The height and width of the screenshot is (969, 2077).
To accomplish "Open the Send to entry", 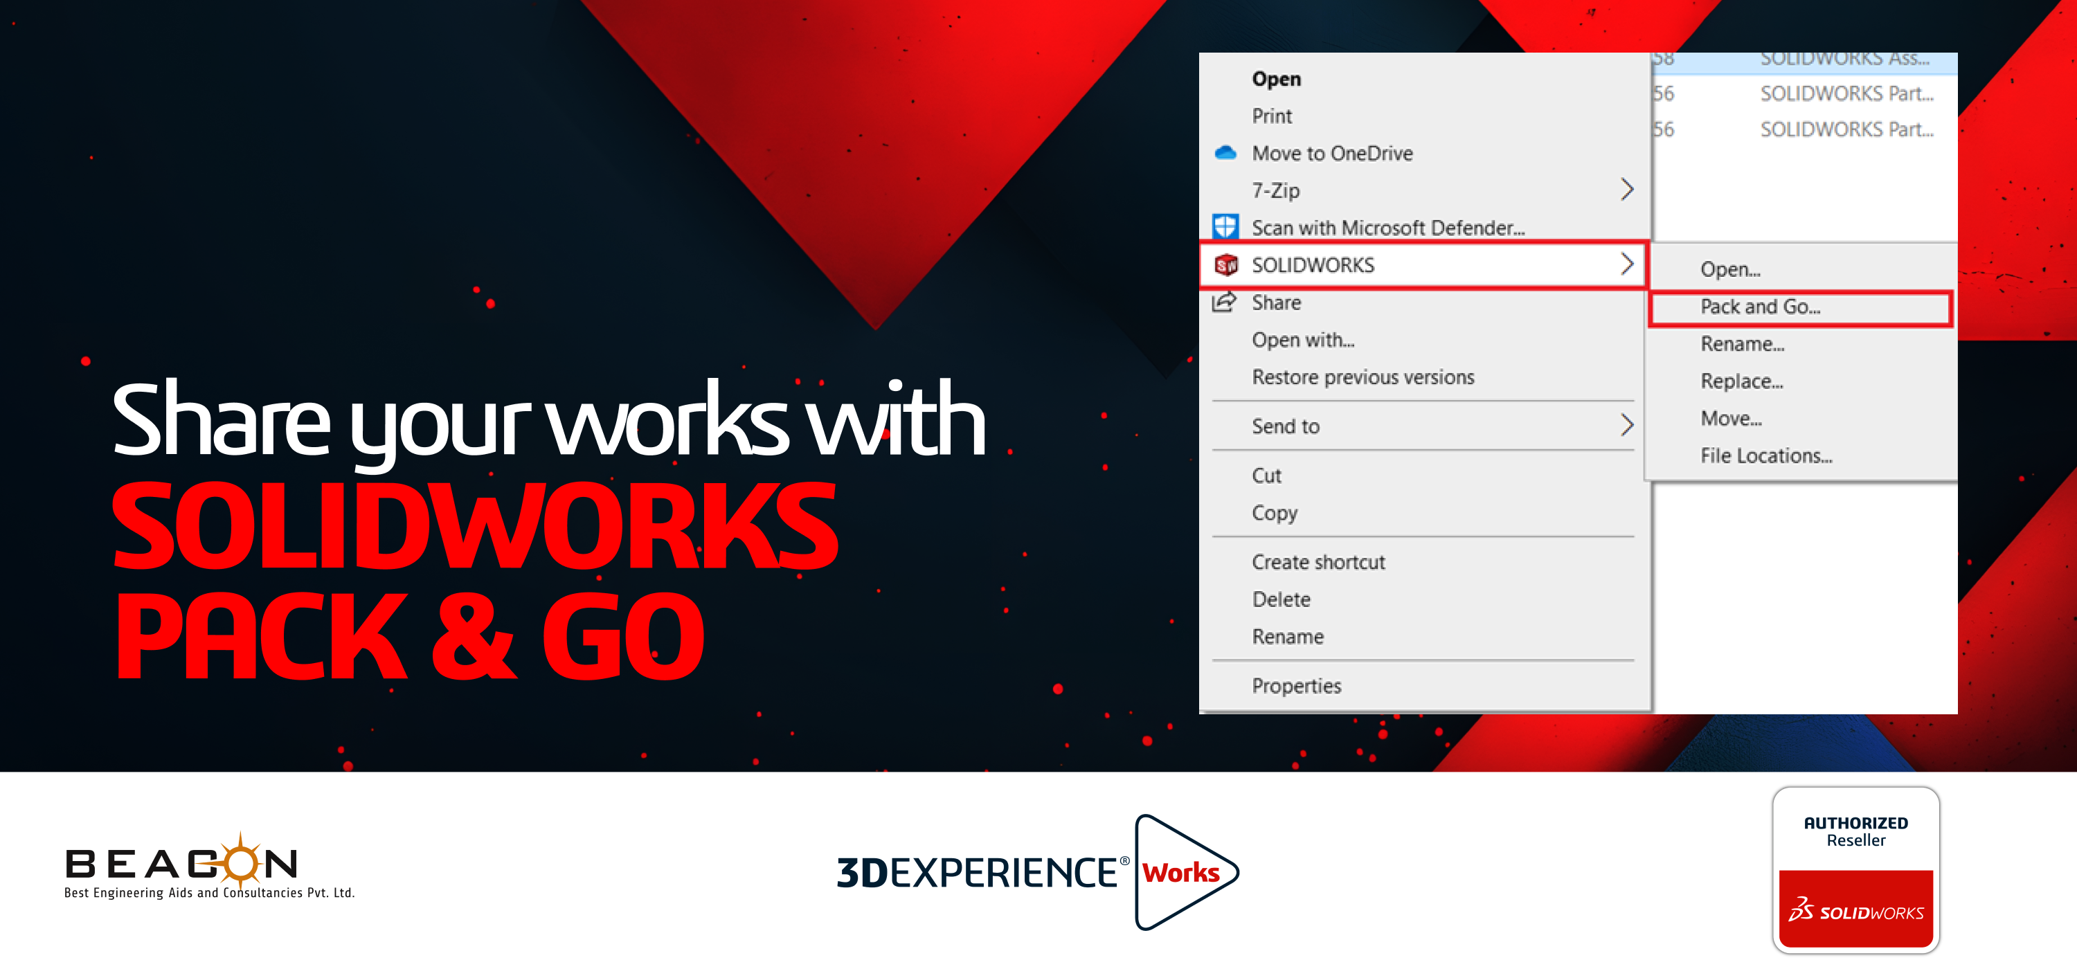I will [x=1424, y=426].
